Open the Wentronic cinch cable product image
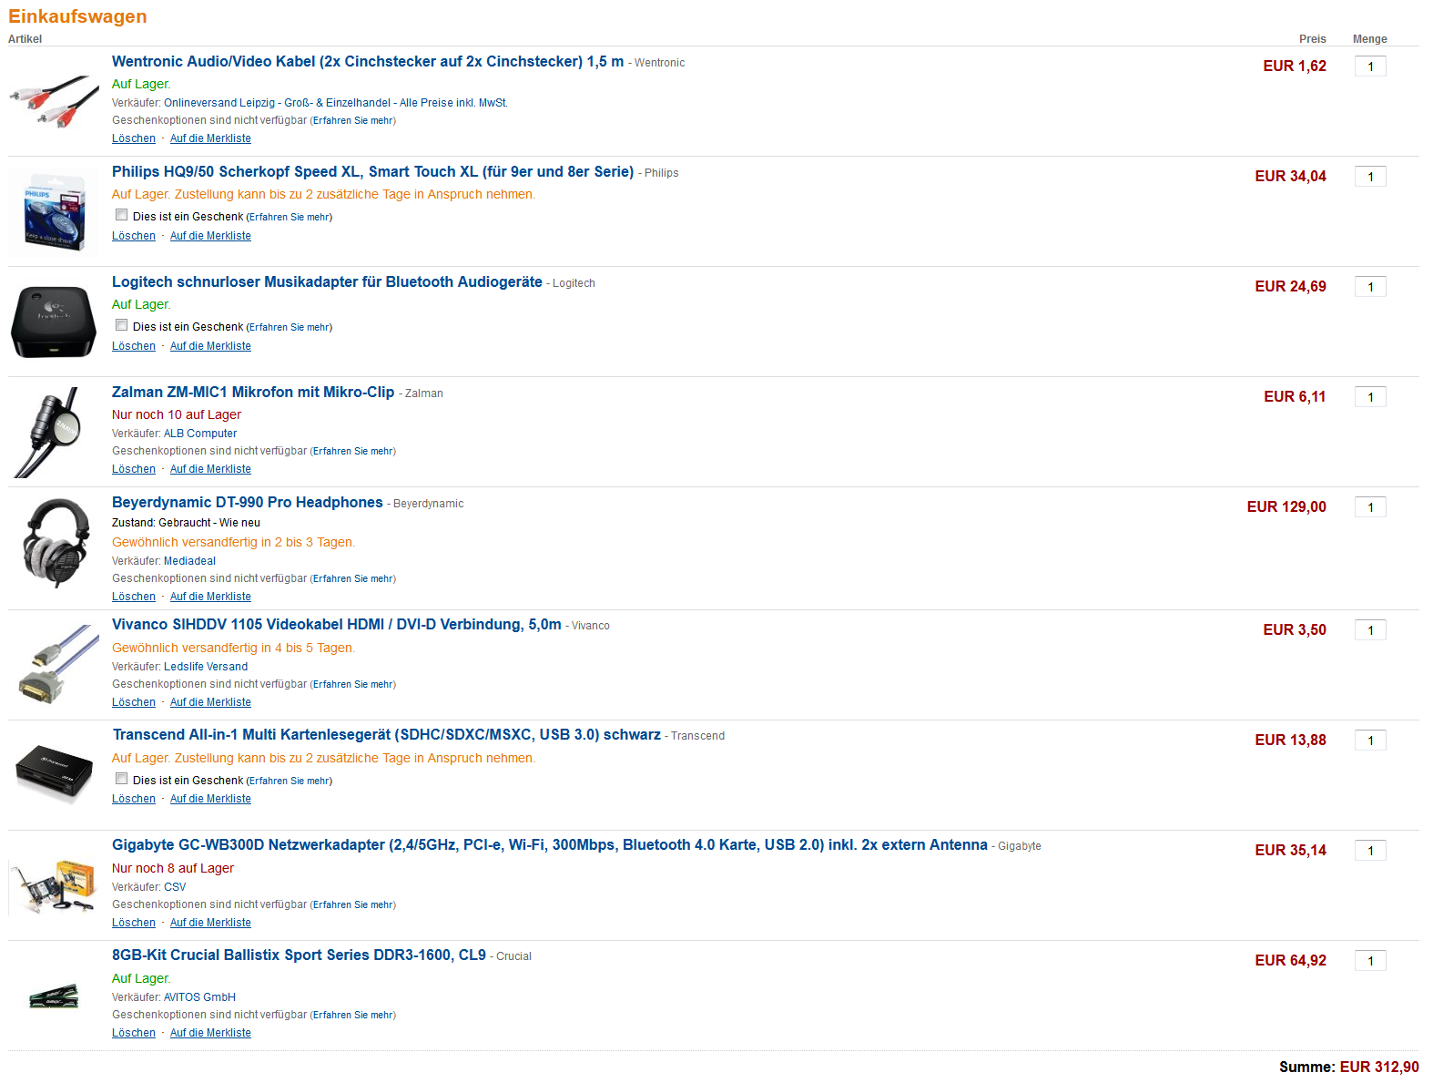 pyautogui.click(x=54, y=101)
